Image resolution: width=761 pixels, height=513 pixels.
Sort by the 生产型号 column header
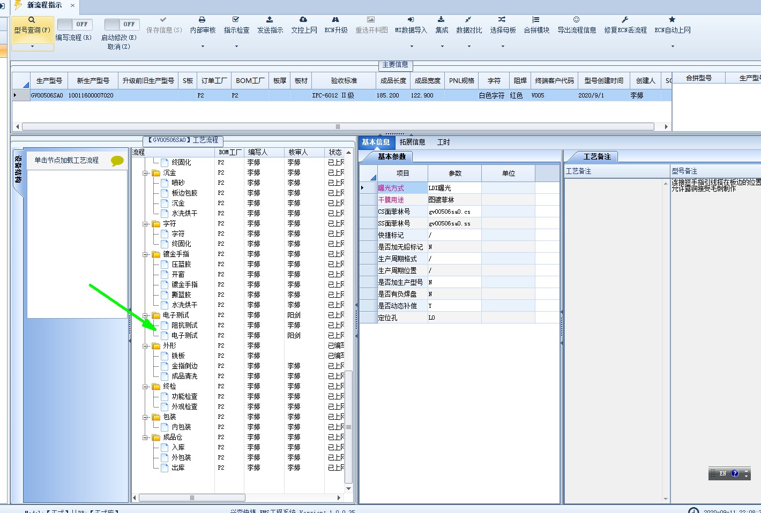[x=49, y=81]
